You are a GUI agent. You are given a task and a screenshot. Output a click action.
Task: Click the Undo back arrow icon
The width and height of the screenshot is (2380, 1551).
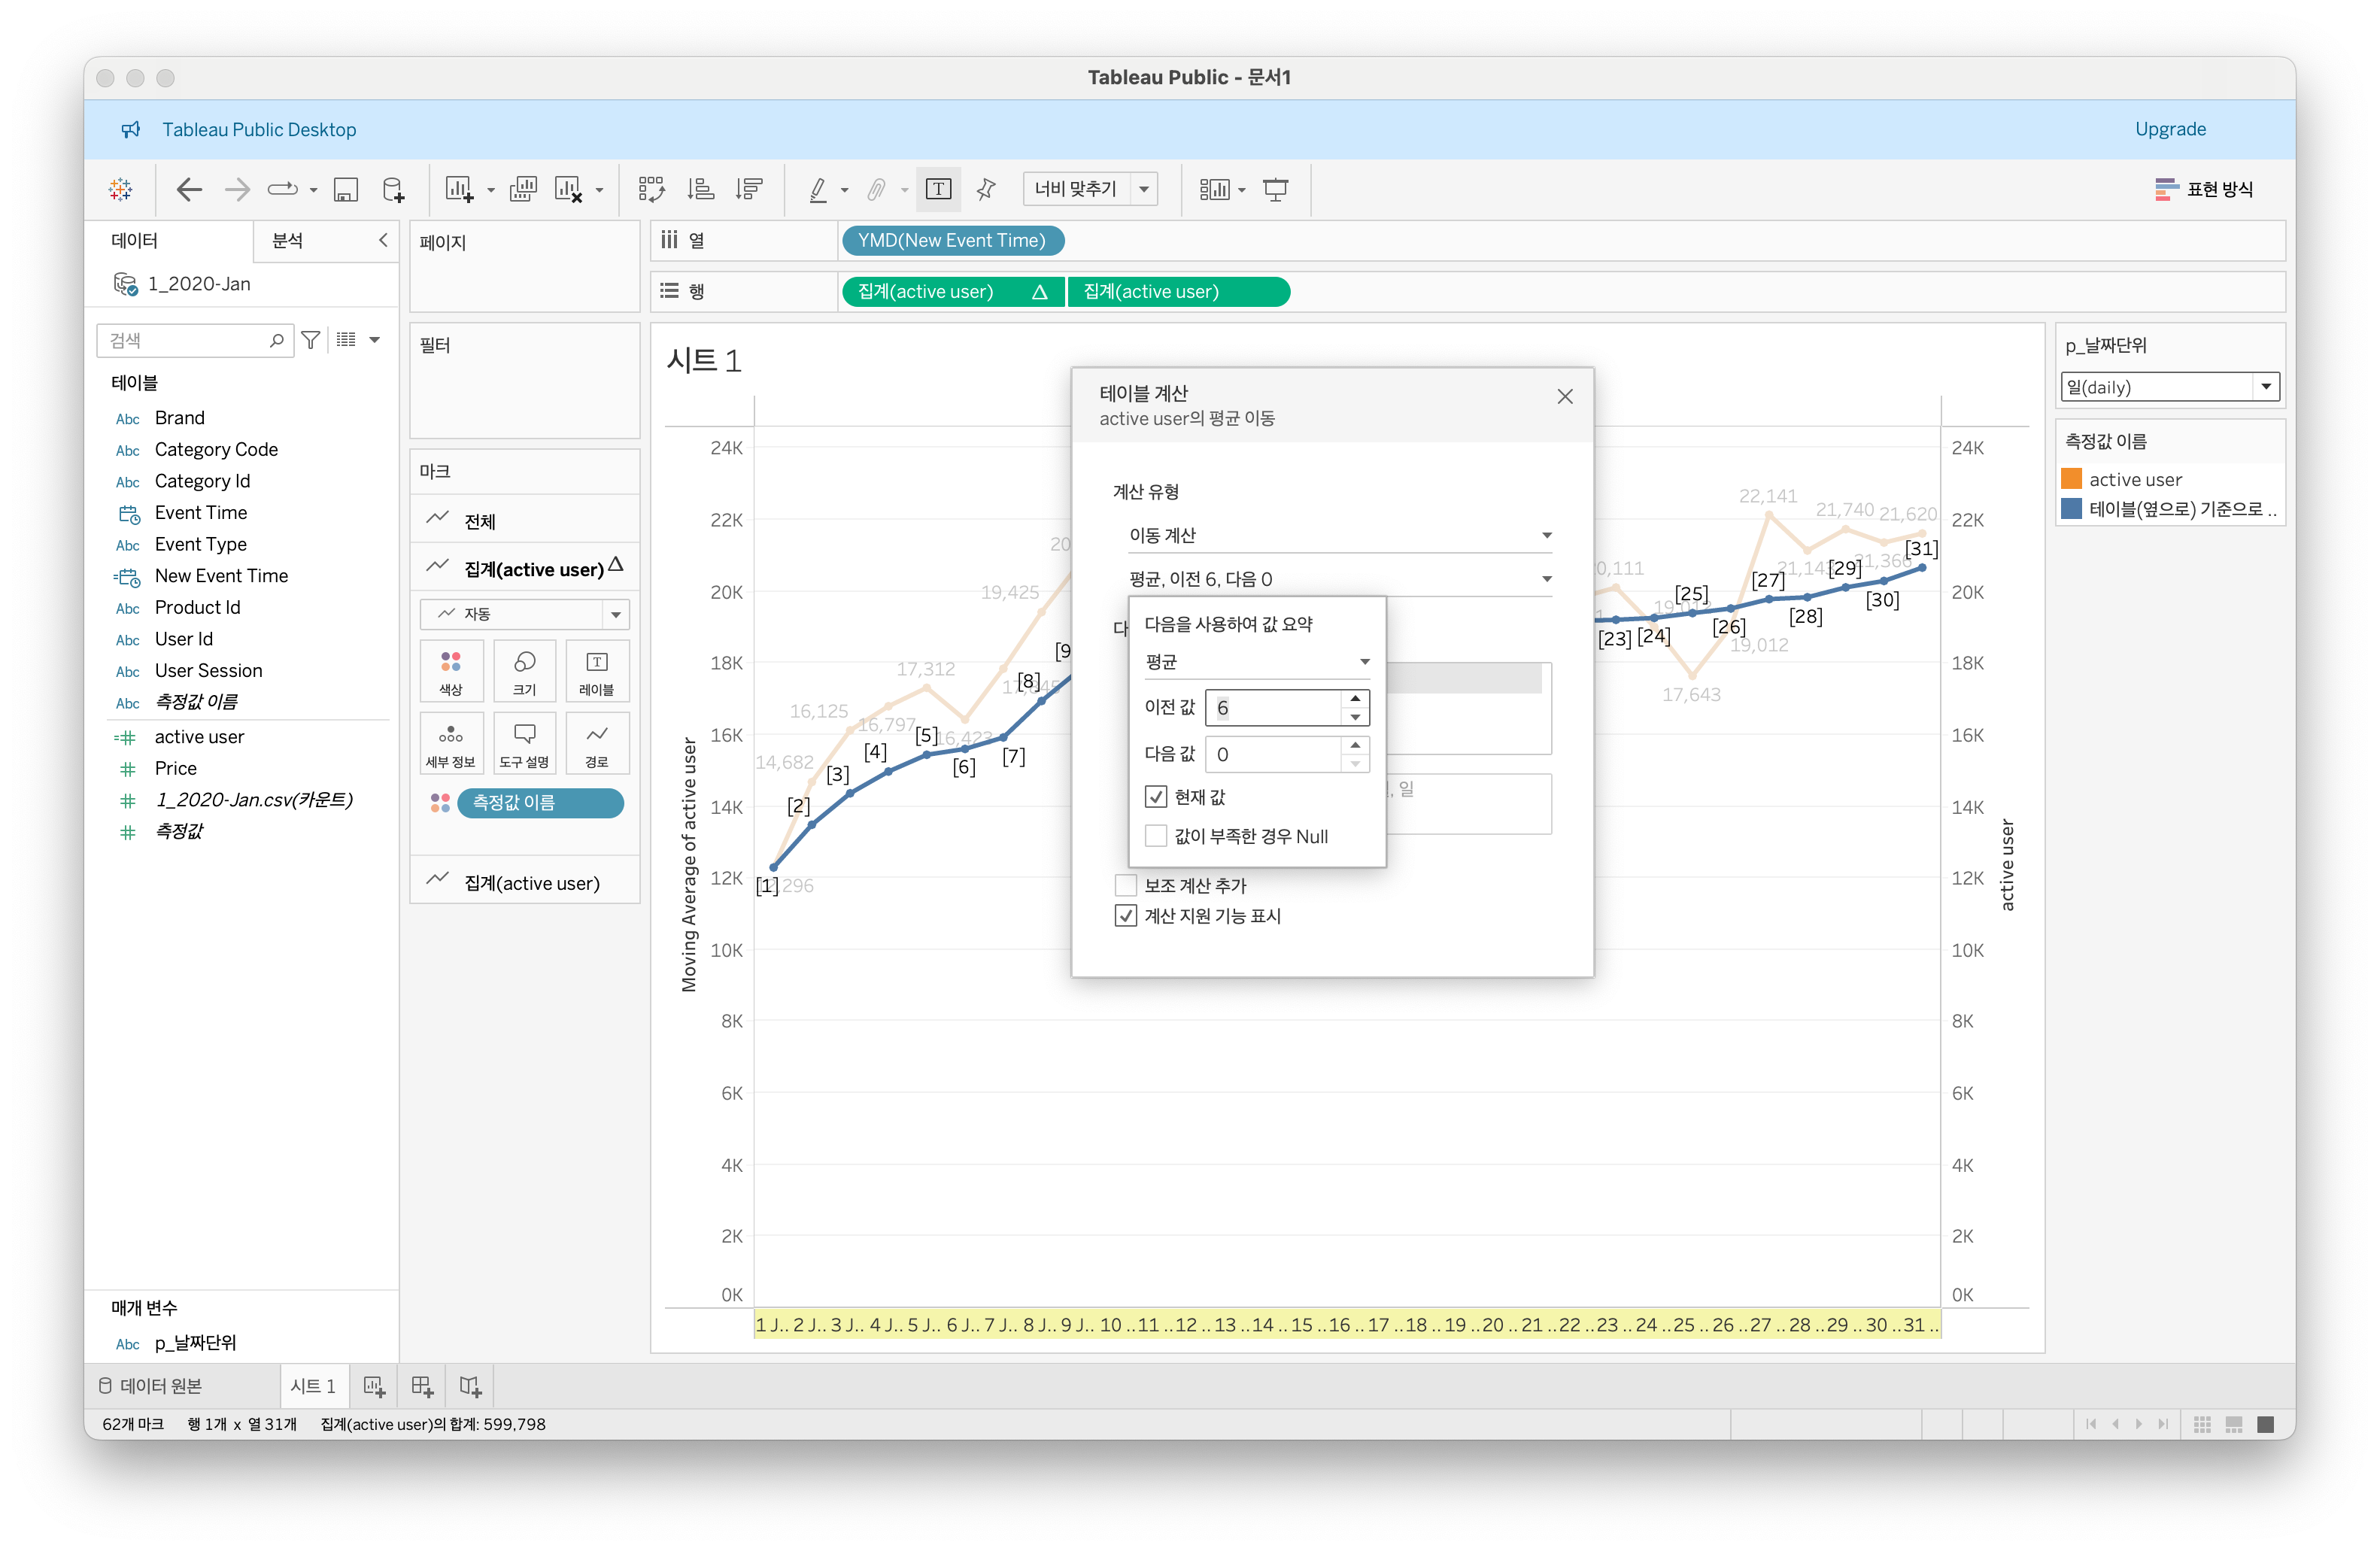coord(189,189)
